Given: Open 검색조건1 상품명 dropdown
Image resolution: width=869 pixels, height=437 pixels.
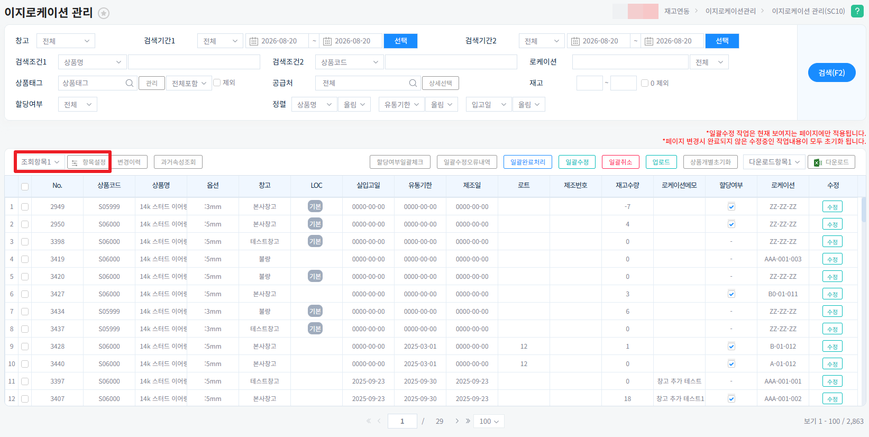Looking at the screenshot, I should coord(92,62).
